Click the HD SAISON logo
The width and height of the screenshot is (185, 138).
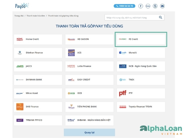(x=71, y=39)
